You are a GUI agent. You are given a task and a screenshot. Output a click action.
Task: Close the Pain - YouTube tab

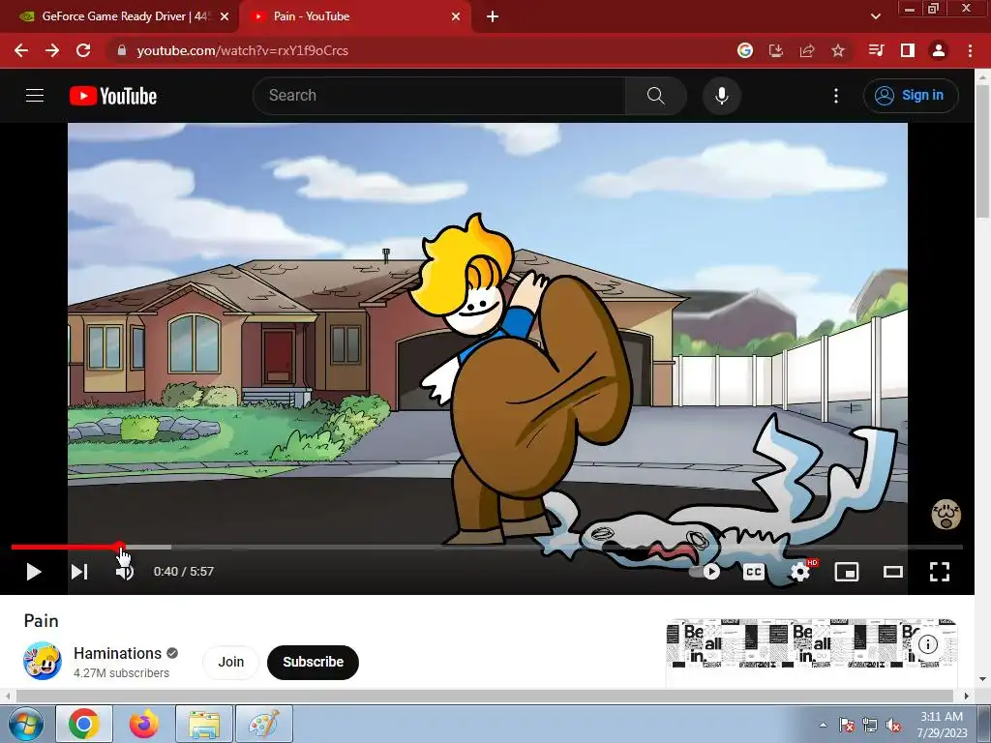tap(456, 16)
